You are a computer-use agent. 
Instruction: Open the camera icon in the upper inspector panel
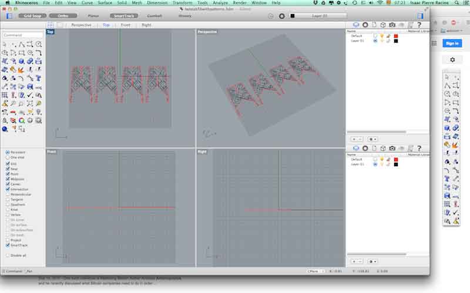click(392, 25)
